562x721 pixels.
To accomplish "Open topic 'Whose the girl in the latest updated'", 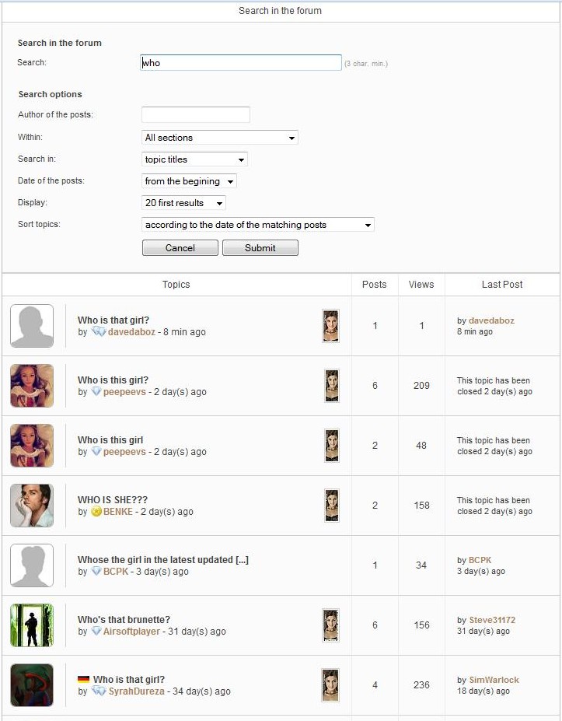I will pos(163,559).
